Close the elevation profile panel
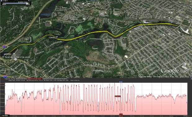Image resolution: width=192 pixels, height=117 pixels. (191, 79)
